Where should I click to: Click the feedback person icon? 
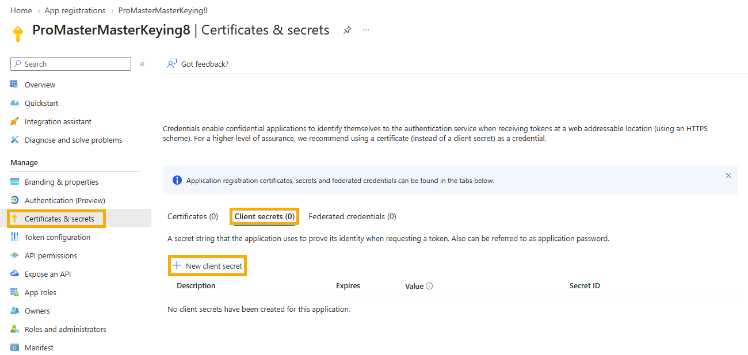click(x=171, y=64)
